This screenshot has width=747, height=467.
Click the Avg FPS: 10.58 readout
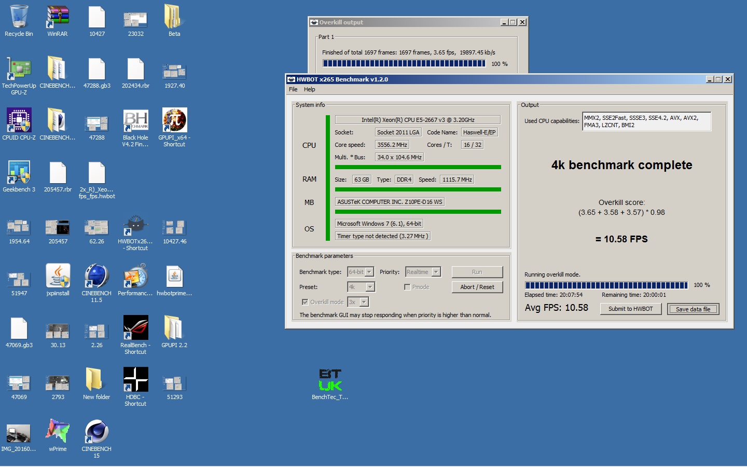pyautogui.click(x=556, y=308)
